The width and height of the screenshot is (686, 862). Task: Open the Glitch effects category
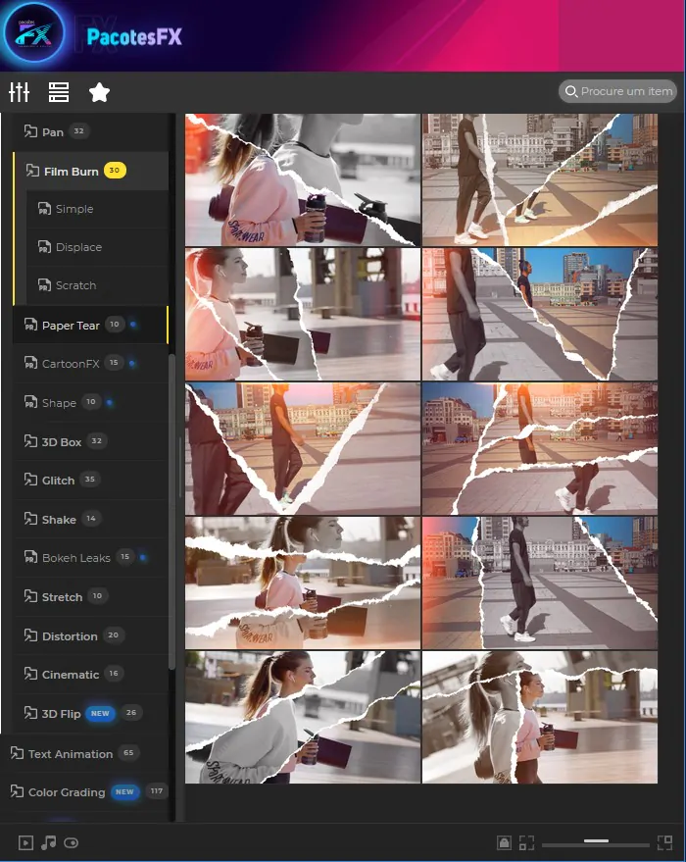58,480
